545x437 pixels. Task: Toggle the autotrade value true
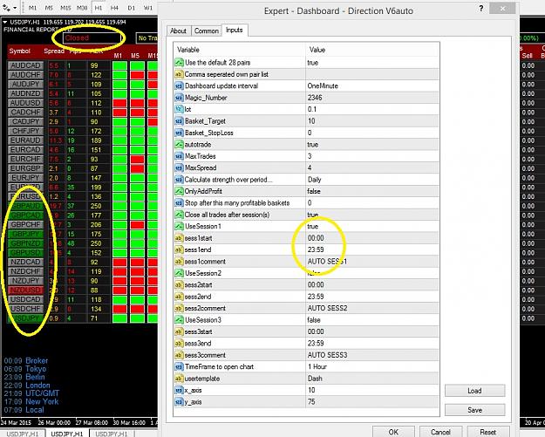[372, 144]
